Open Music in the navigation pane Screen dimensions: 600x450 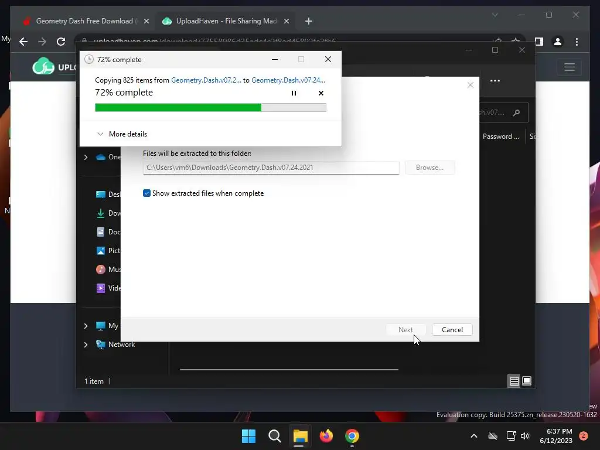[x=108, y=270]
